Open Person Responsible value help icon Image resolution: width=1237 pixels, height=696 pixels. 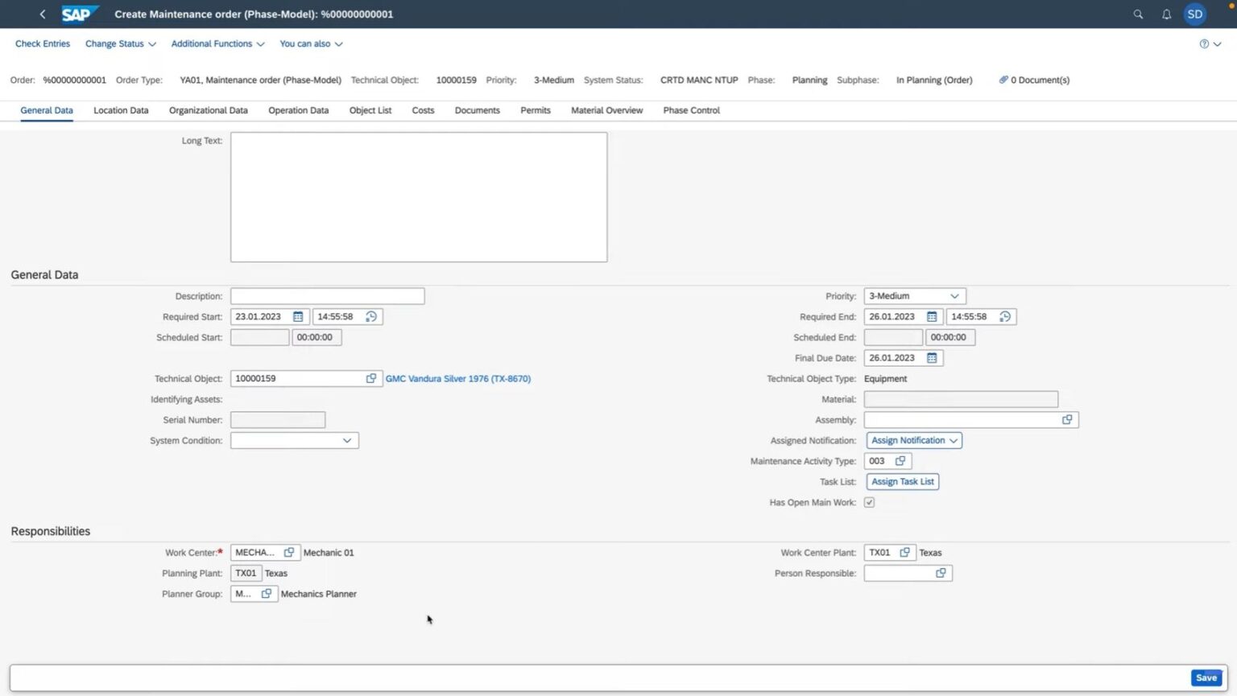click(941, 574)
